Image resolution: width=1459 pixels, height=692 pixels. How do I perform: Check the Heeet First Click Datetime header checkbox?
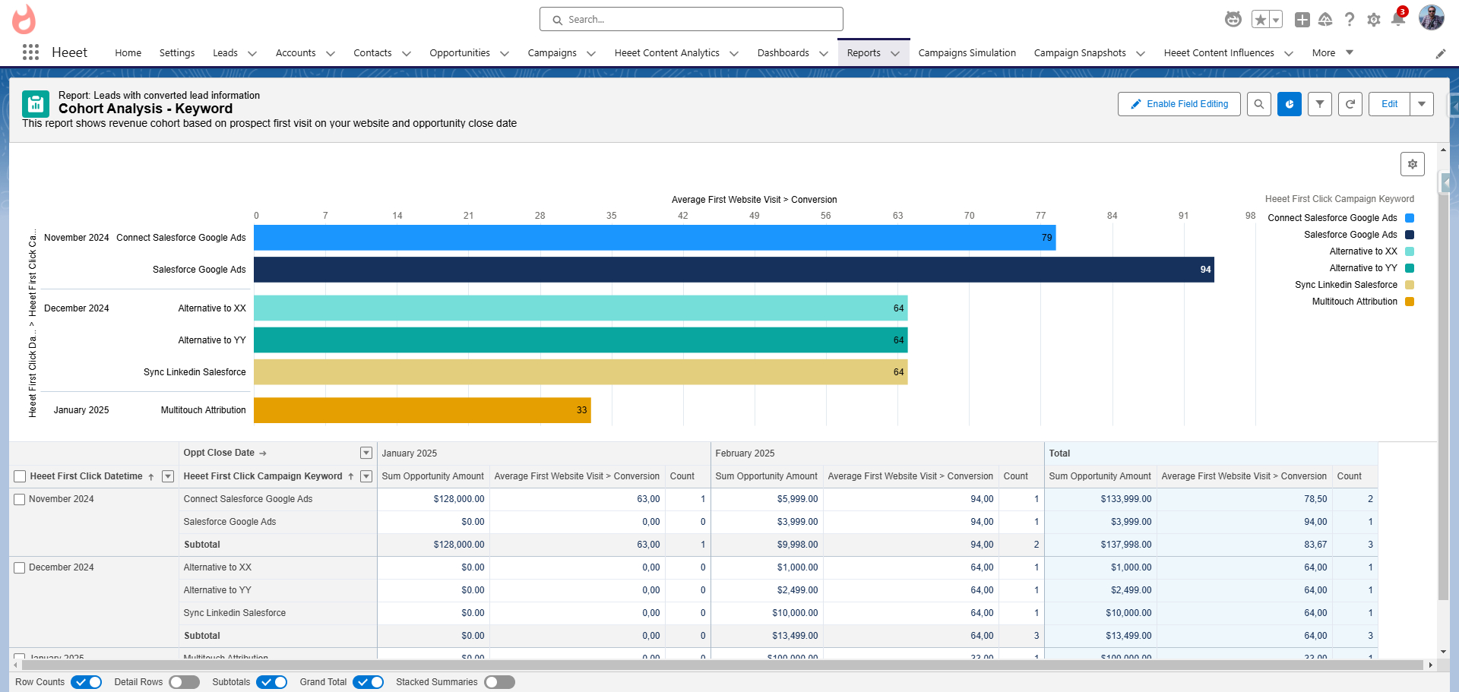[x=20, y=476]
